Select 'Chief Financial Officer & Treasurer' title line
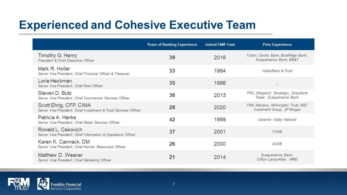 pyautogui.click(x=84, y=74)
